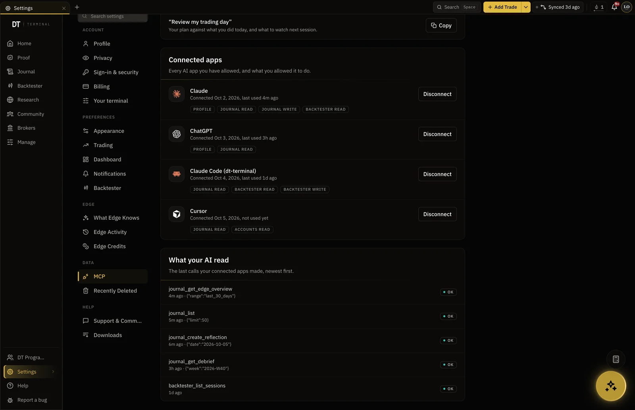Viewport: 635px width, 410px height.
Task: Open Edge Credits settings
Action: tap(113, 246)
